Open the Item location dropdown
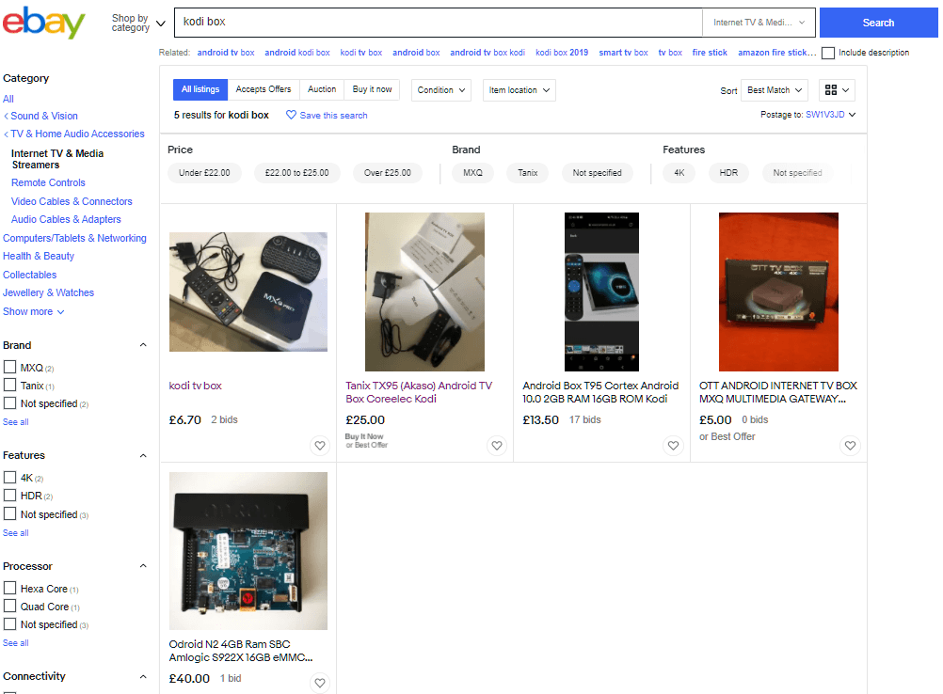The width and height of the screenshot is (943, 694). [x=519, y=90]
